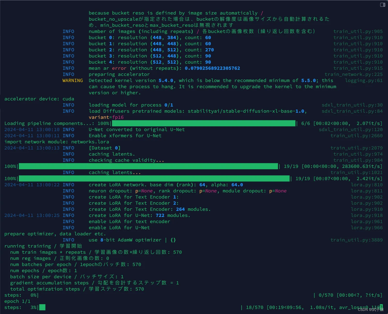The image size is (388, 314).
Task: Click the 'create LoRA network. base dim (rank): 64' line
Action: pos(166,185)
